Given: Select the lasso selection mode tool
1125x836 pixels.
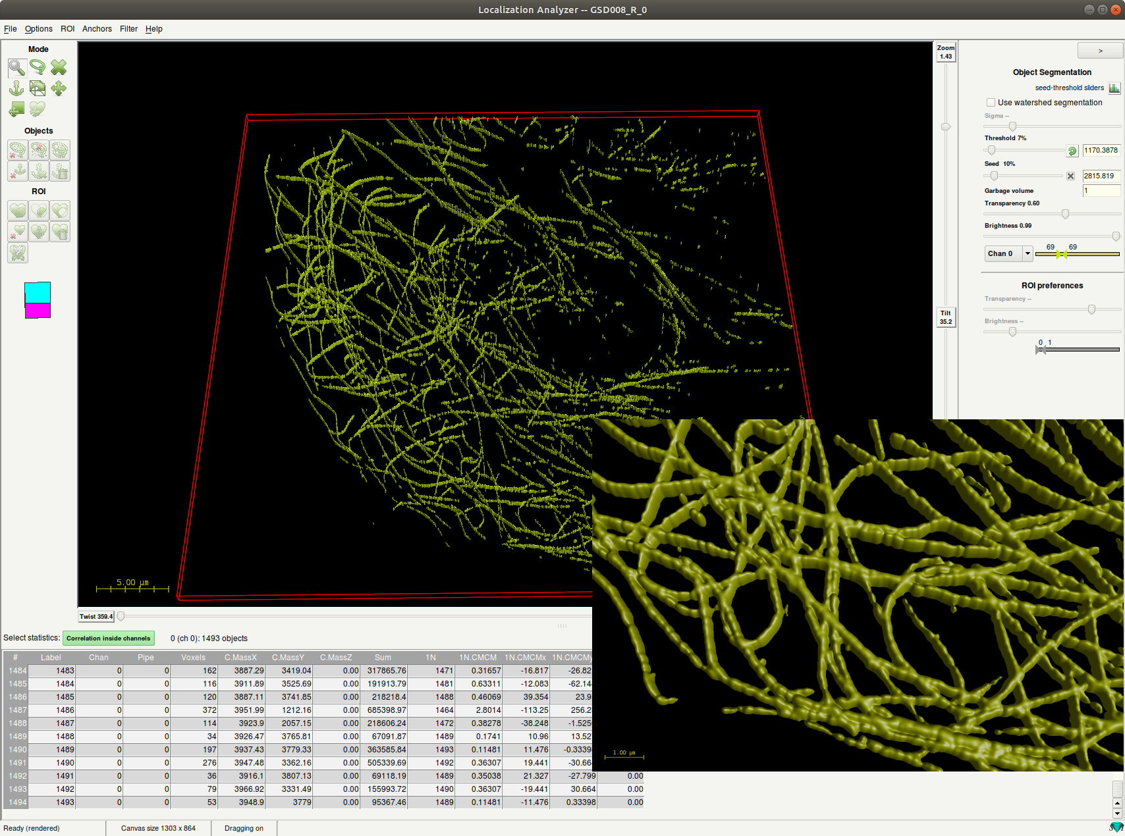Looking at the screenshot, I should pyautogui.click(x=38, y=68).
